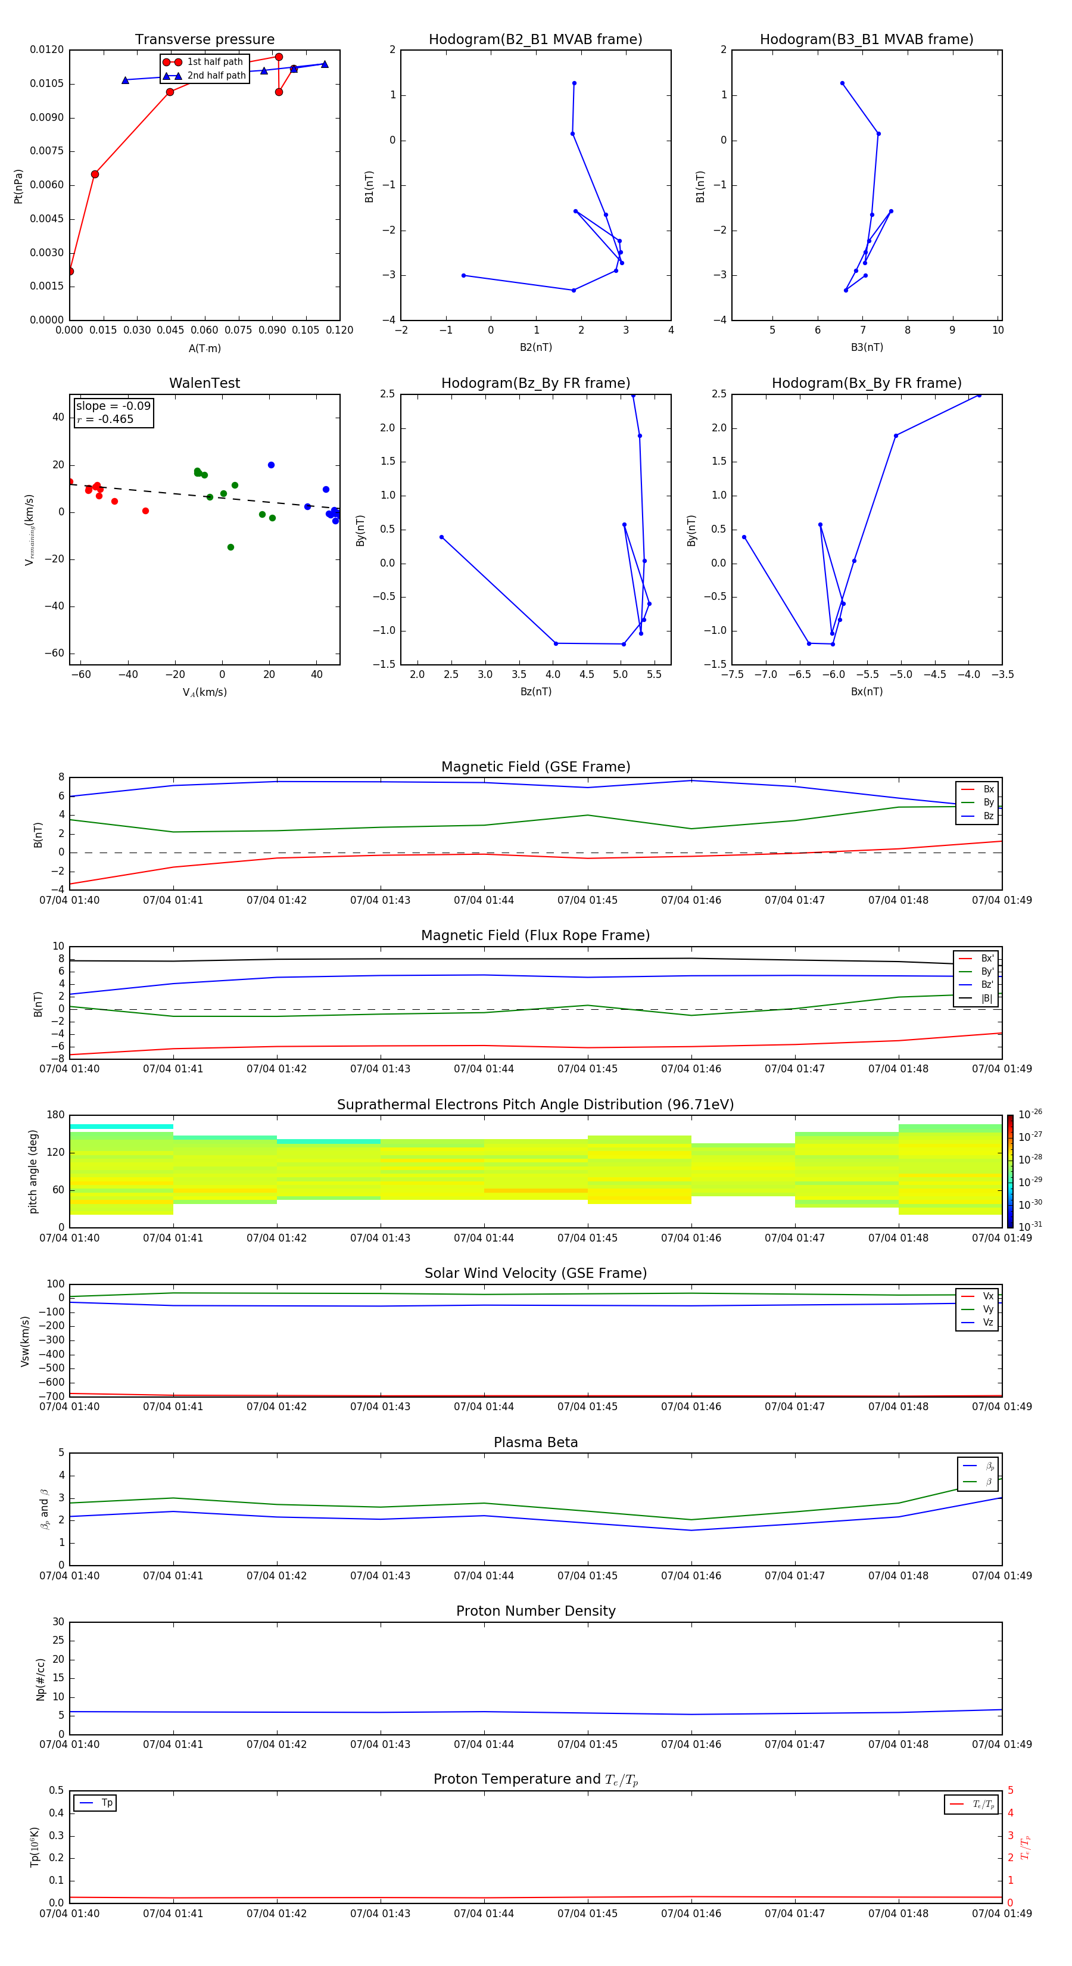Click the '07/04 01:49' tick under Proton Temperature
Image resolution: width=1072 pixels, height=1966 pixels.
click(1002, 1914)
